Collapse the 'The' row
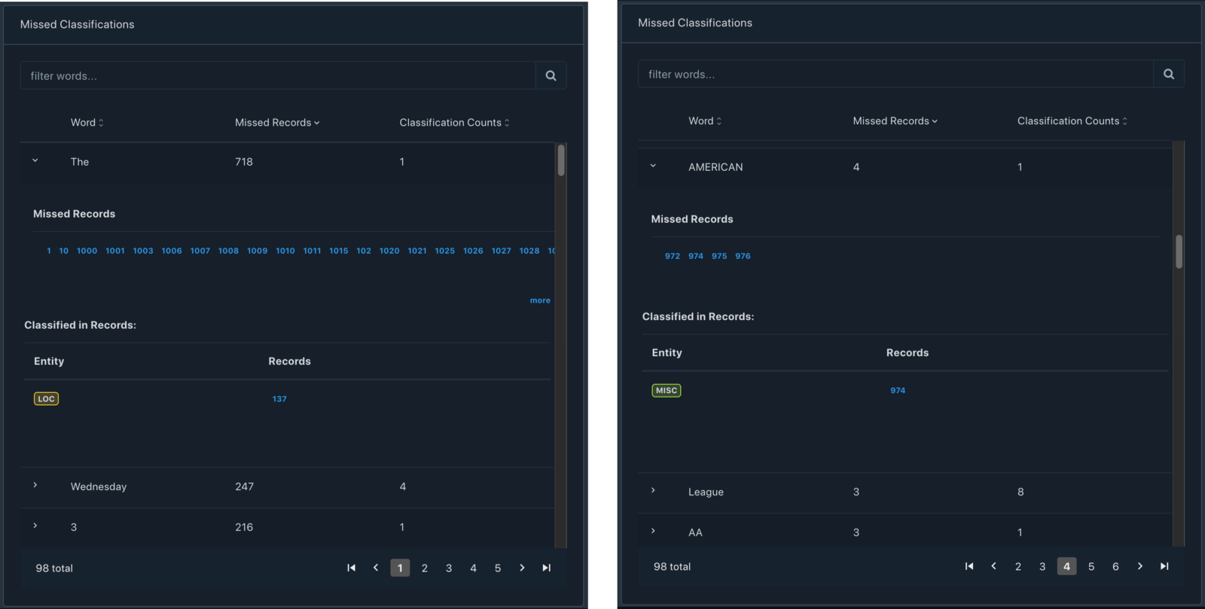Screen dimensions: 1205x609 pyautogui.click(x=35, y=160)
